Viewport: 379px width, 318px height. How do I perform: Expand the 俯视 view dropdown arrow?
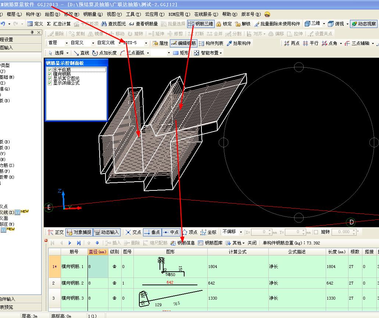click(347, 24)
